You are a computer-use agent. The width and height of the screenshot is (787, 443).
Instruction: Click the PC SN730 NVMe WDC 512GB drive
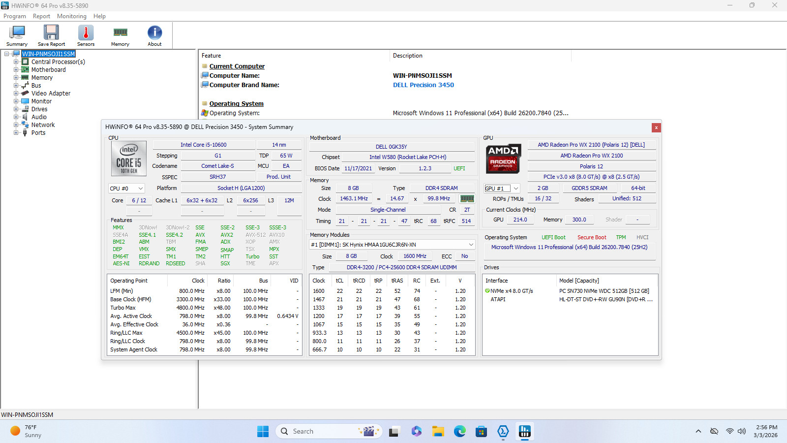click(604, 291)
